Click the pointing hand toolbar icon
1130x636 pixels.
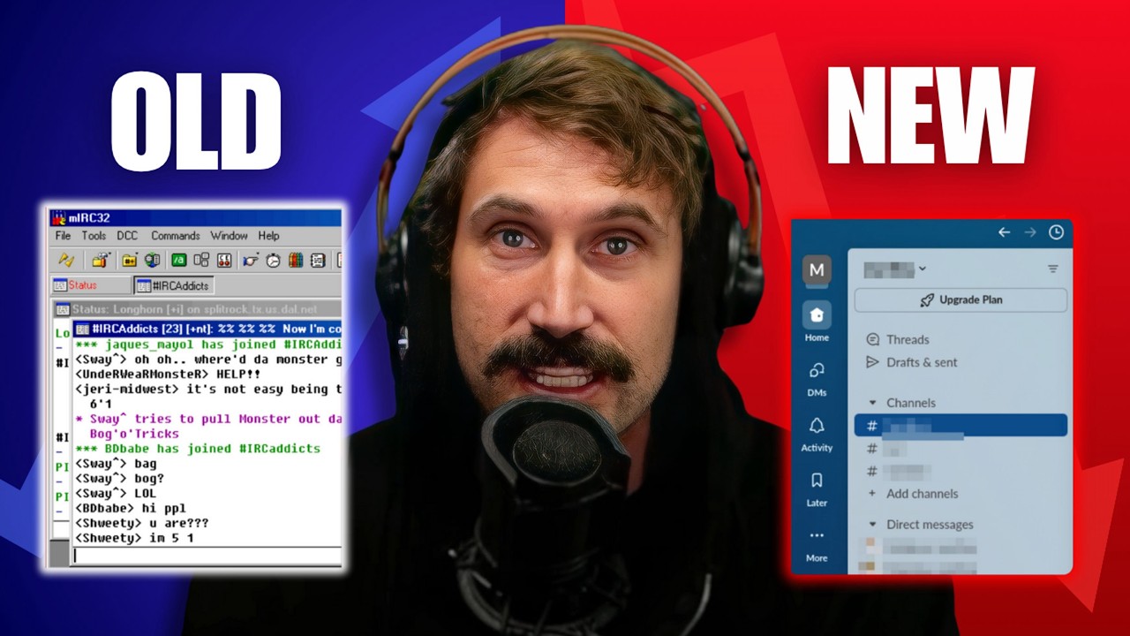pos(251,261)
